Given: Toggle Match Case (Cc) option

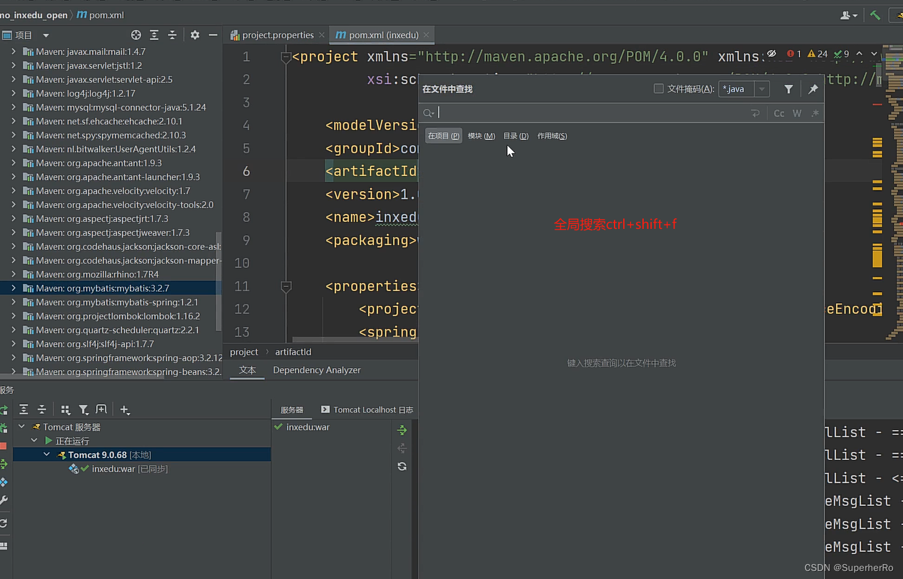Looking at the screenshot, I should point(779,113).
